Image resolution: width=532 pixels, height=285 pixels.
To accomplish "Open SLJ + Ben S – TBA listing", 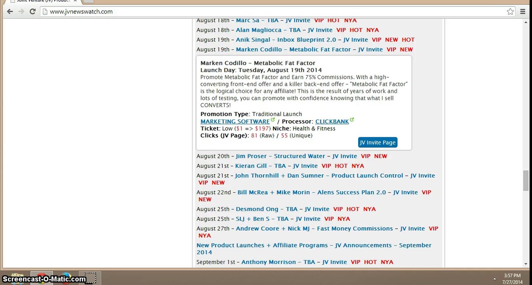I will (262, 219).
